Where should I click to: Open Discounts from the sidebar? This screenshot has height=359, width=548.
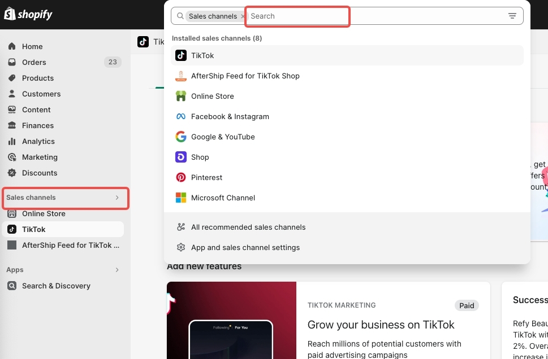(x=40, y=173)
